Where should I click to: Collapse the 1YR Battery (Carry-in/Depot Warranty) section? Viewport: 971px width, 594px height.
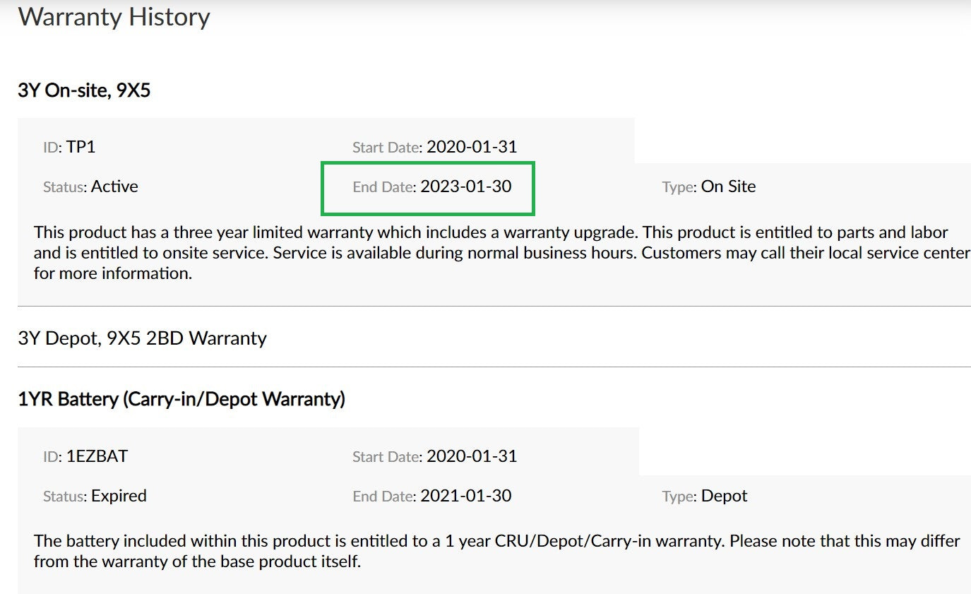pyautogui.click(x=181, y=399)
